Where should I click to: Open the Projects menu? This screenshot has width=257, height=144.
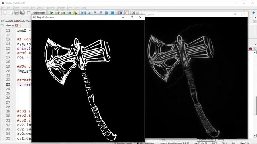[x=61, y=8]
